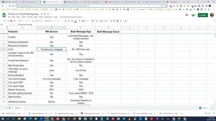The height and width of the screenshot is (121, 216).
Task: Open the Tools menu
Action: (x=41, y=17)
